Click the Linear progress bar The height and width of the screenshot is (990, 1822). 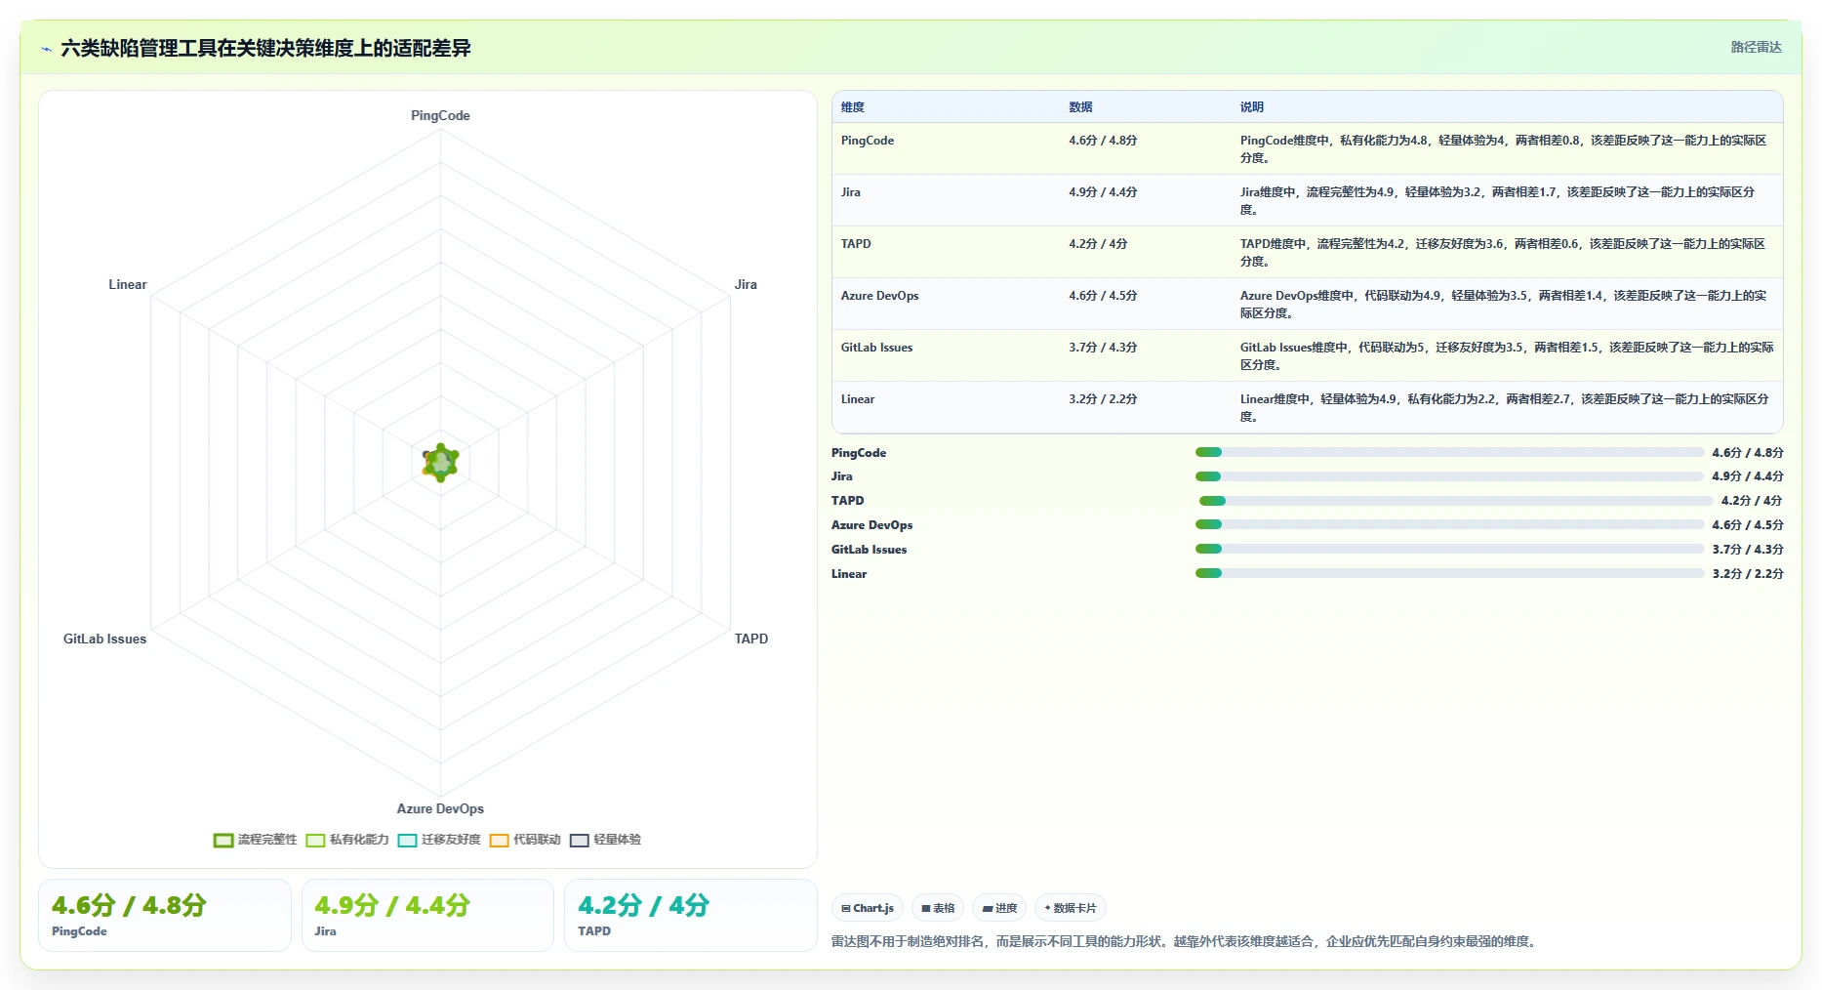coord(1449,573)
